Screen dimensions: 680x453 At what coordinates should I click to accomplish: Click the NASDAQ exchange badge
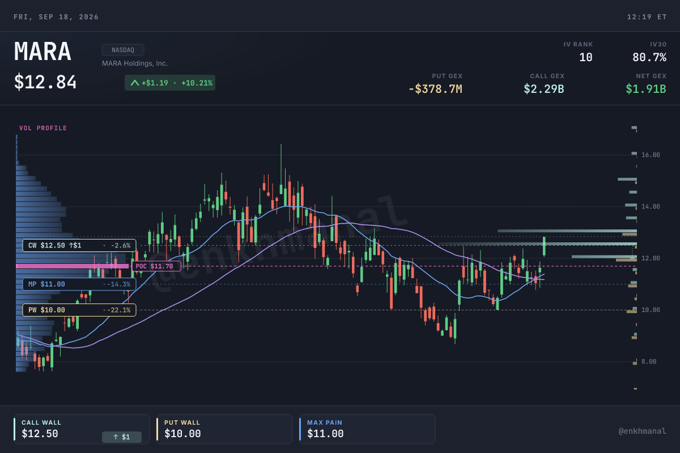[x=123, y=50]
